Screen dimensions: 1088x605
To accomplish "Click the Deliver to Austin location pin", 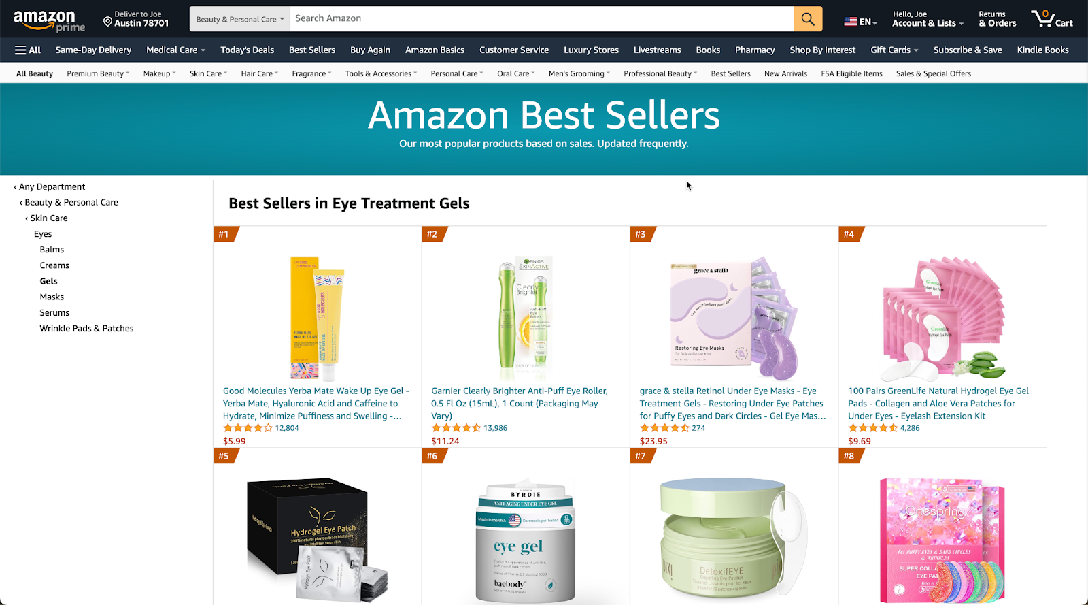I will [107, 22].
